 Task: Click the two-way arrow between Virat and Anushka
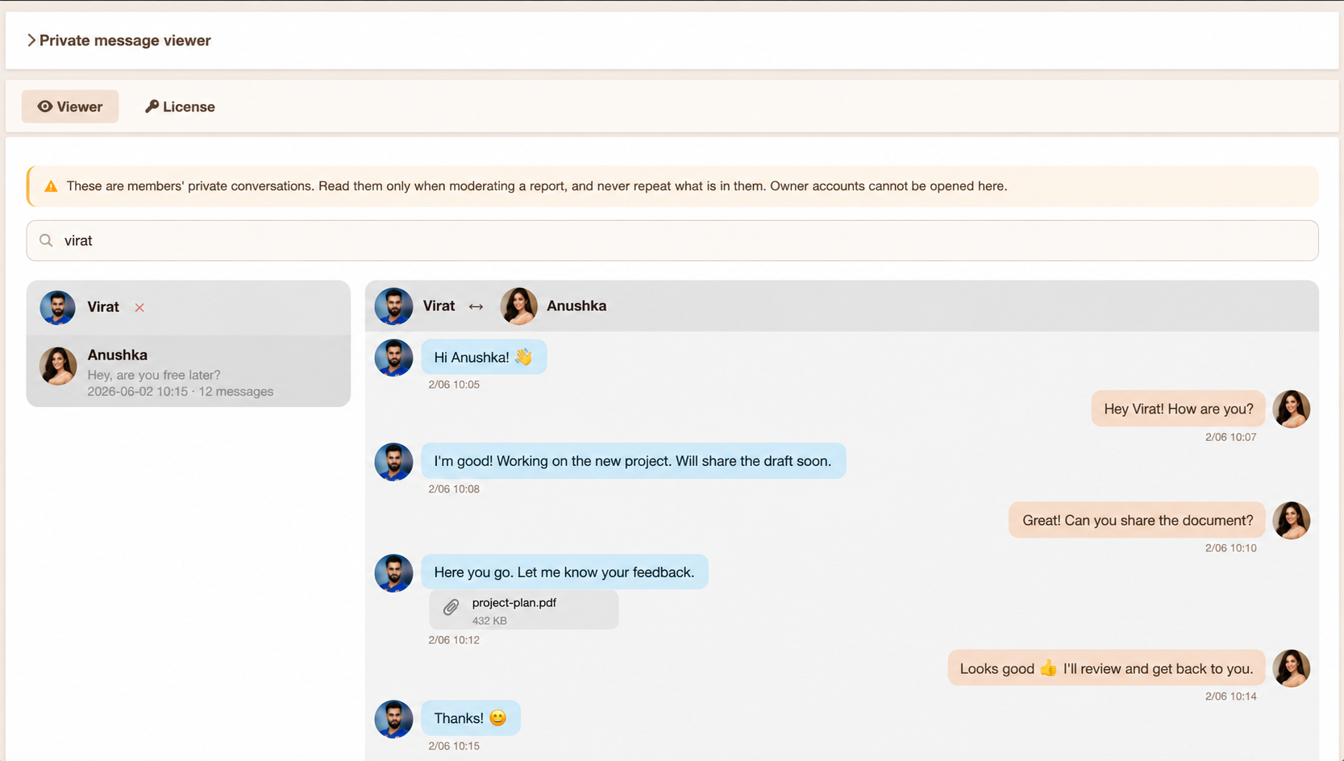point(476,306)
